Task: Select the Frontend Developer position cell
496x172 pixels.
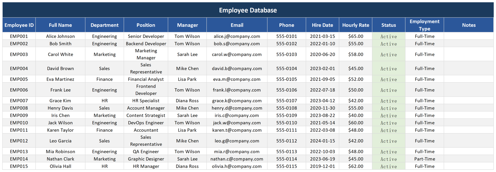Action: [x=146, y=90]
